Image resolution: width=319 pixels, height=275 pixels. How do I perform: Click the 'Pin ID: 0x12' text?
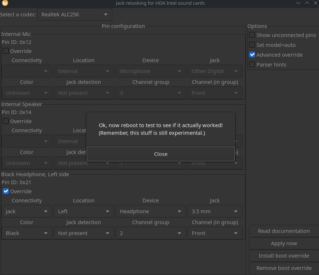(x=16, y=42)
